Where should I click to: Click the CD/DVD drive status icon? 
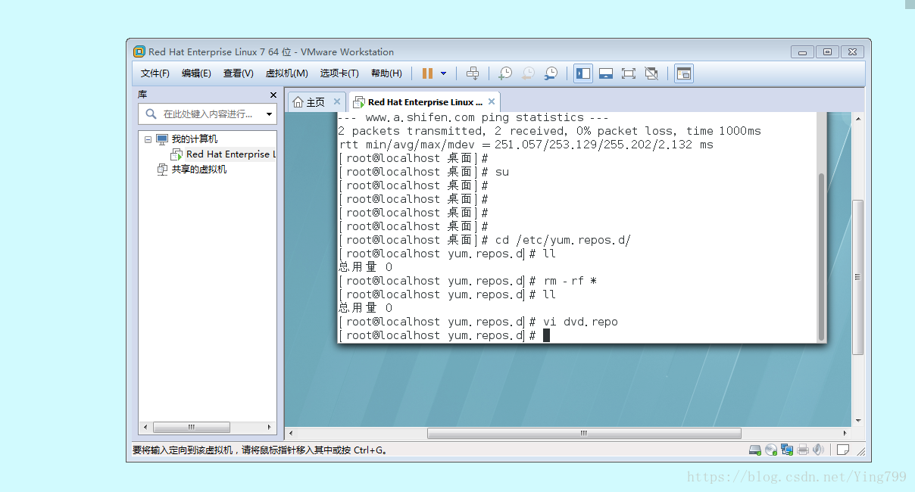771,450
